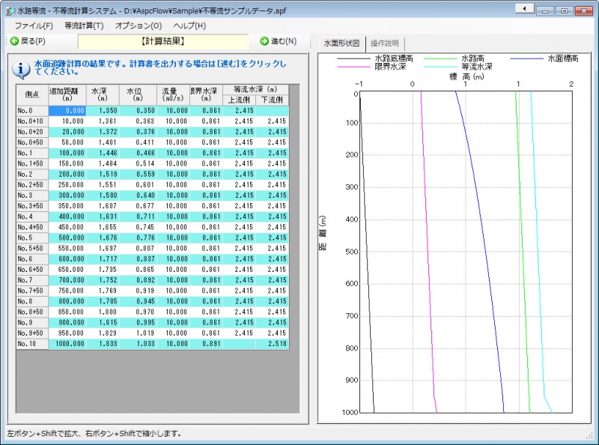Click 水位 value 0.745 in row No.4+50
This screenshot has width=599, height=445.
click(138, 227)
